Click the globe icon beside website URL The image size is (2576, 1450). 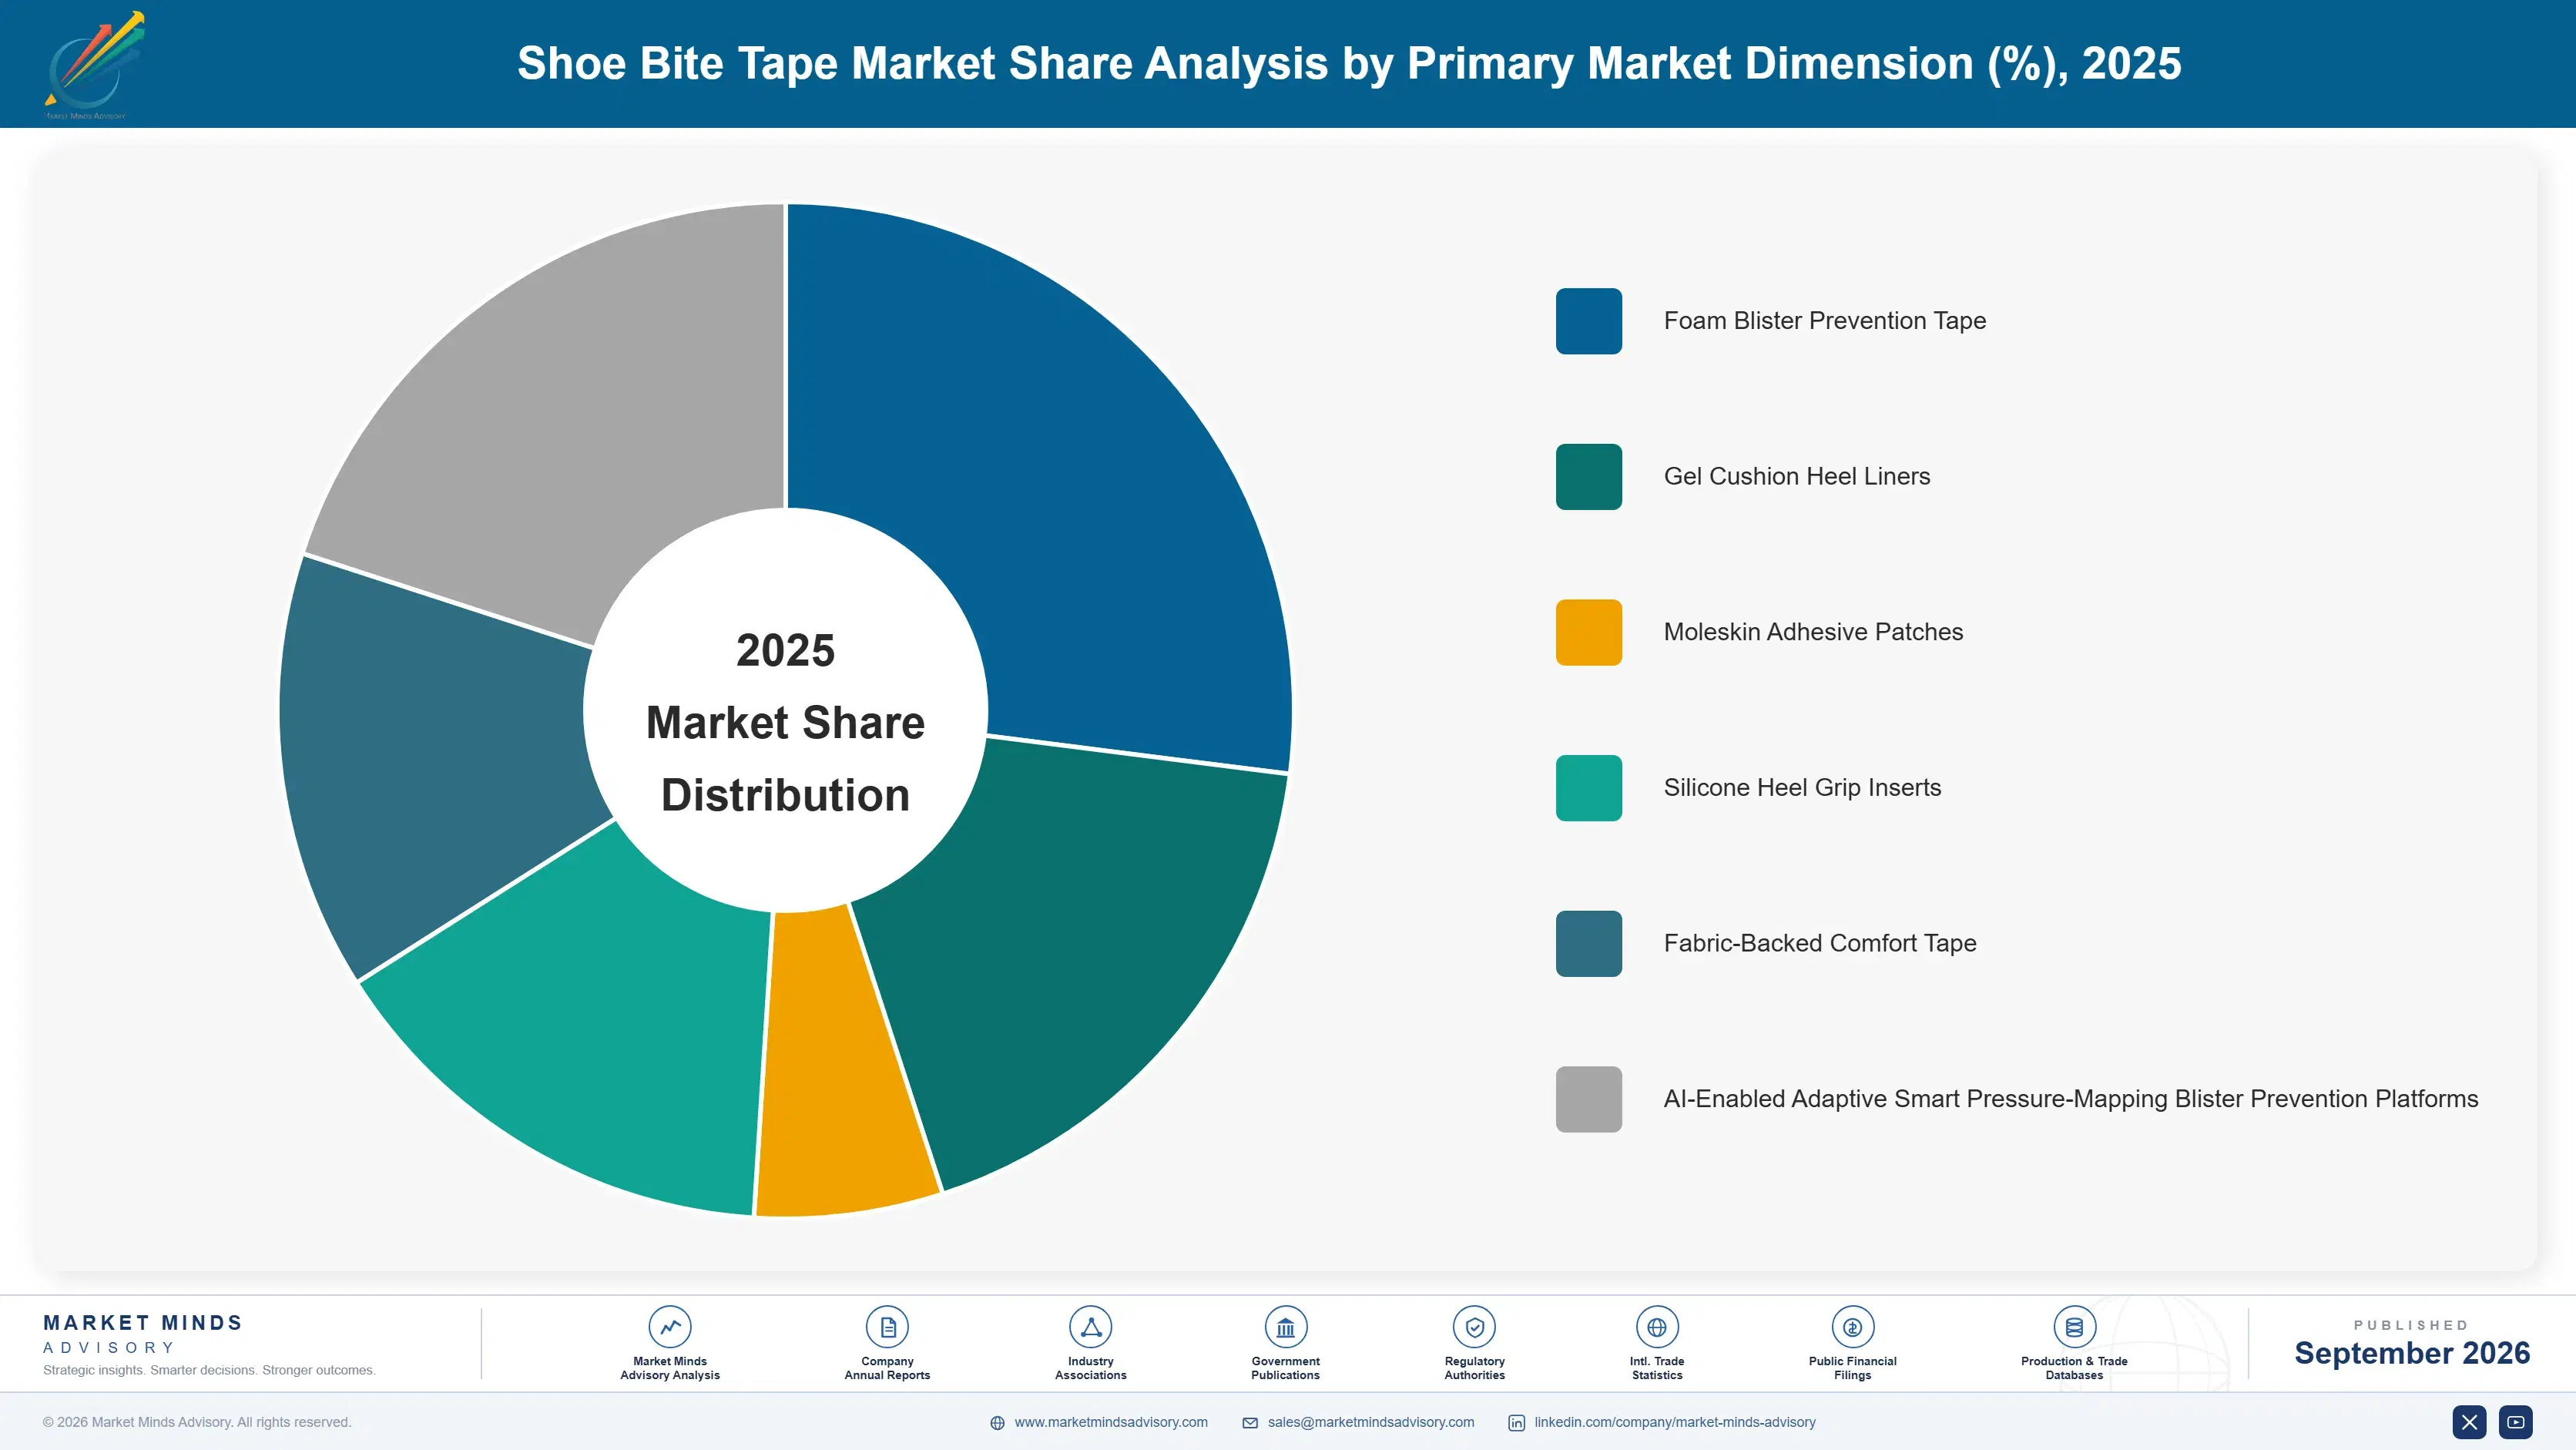point(997,1423)
